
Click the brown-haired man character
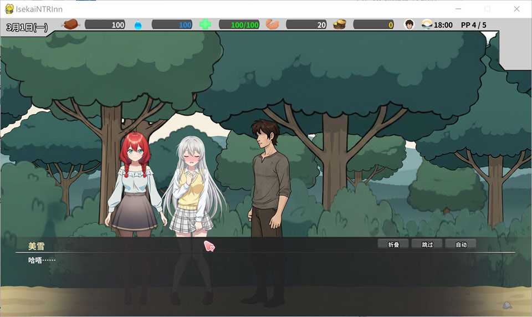click(267, 212)
